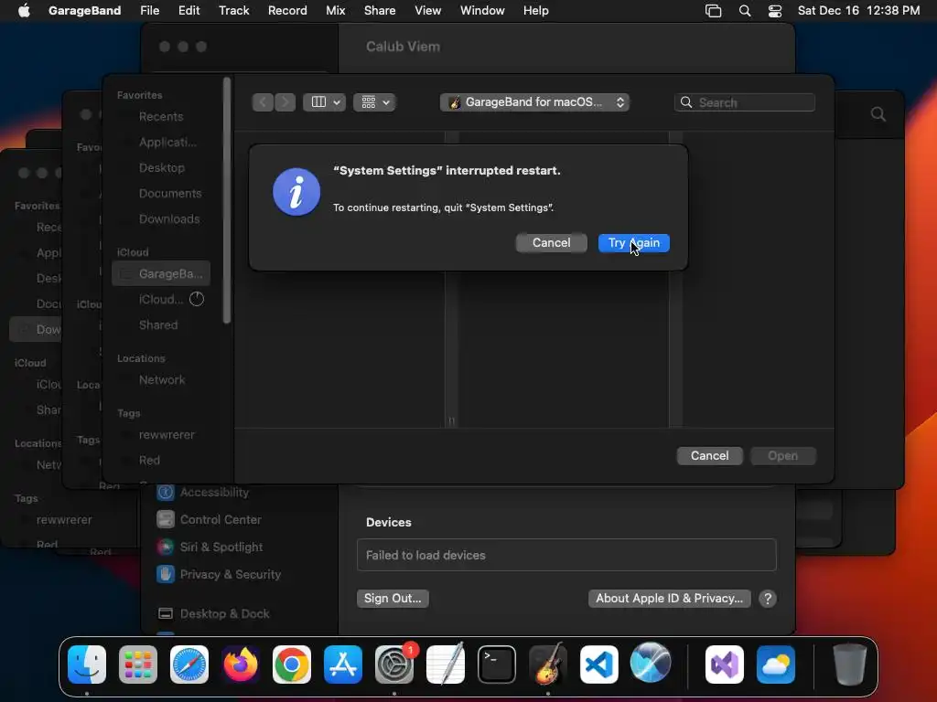This screenshot has width=937, height=702.
Task: Select Desktop in dialog sidebar
Action: coord(161,168)
